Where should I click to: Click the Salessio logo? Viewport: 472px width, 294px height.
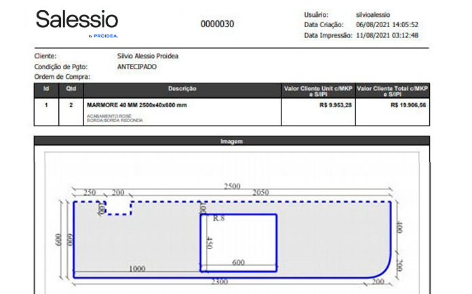(x=77, y=19)
